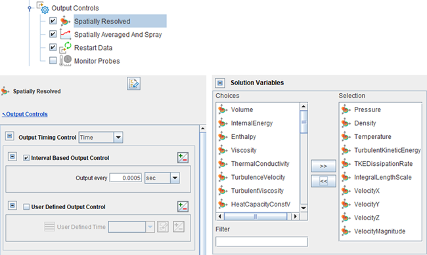The width and height of the screenshot is (427, 255).
Task: Click the Restart Data refresh icon
Action: tap(66, 47)
